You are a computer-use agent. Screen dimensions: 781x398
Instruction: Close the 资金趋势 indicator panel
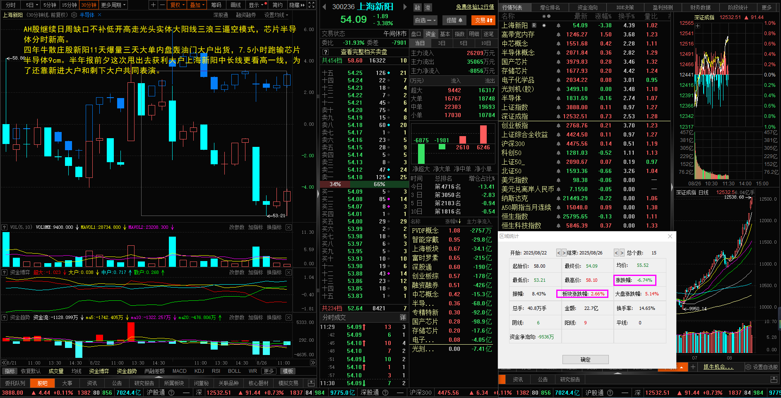[288, 318]
